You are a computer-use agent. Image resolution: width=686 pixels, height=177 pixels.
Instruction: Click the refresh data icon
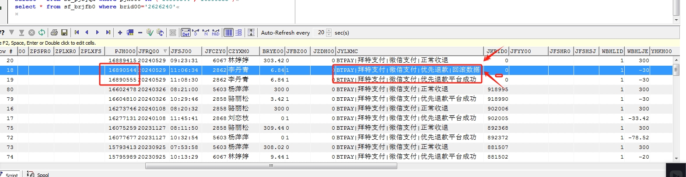pyautogui.click(x=42, y=32)
